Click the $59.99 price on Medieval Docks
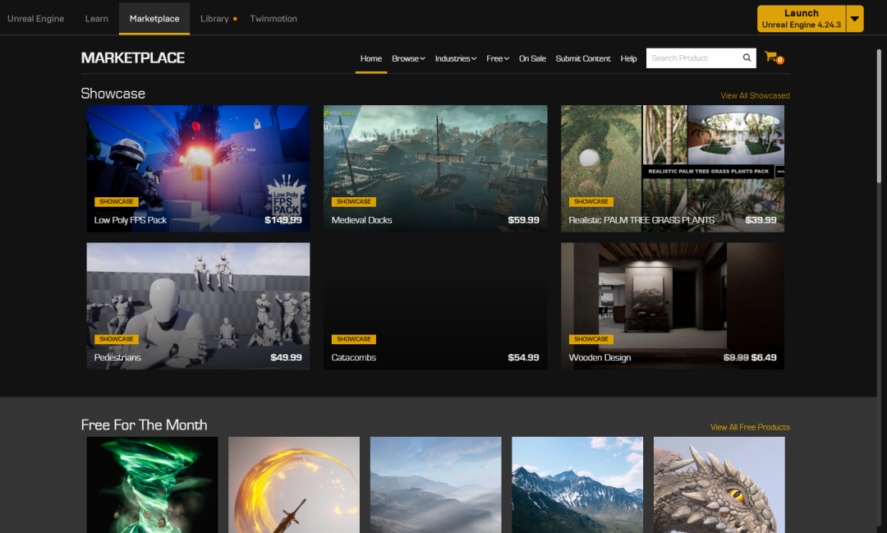Screen dimensions: 887x533 [523, 220]
